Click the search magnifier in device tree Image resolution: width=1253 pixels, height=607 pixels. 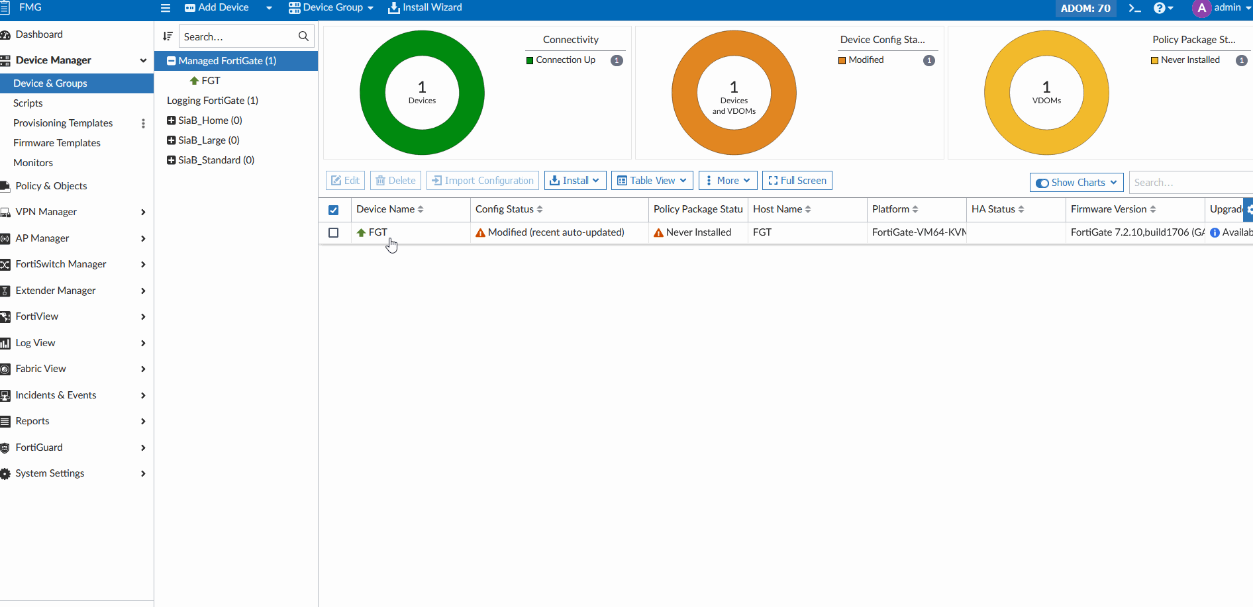[x=303, y=36]
